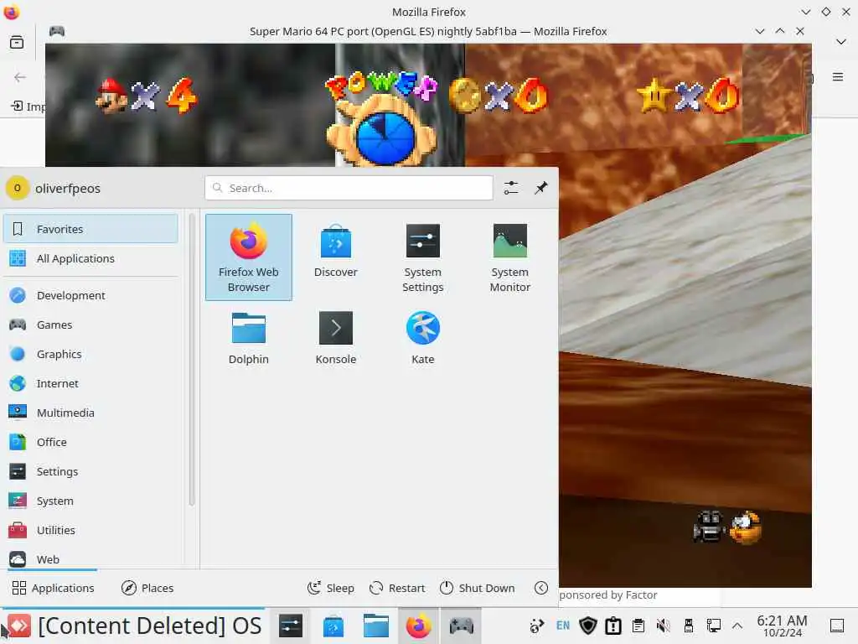
Task: Open the shield tray icon
Action: coord(588,626)
